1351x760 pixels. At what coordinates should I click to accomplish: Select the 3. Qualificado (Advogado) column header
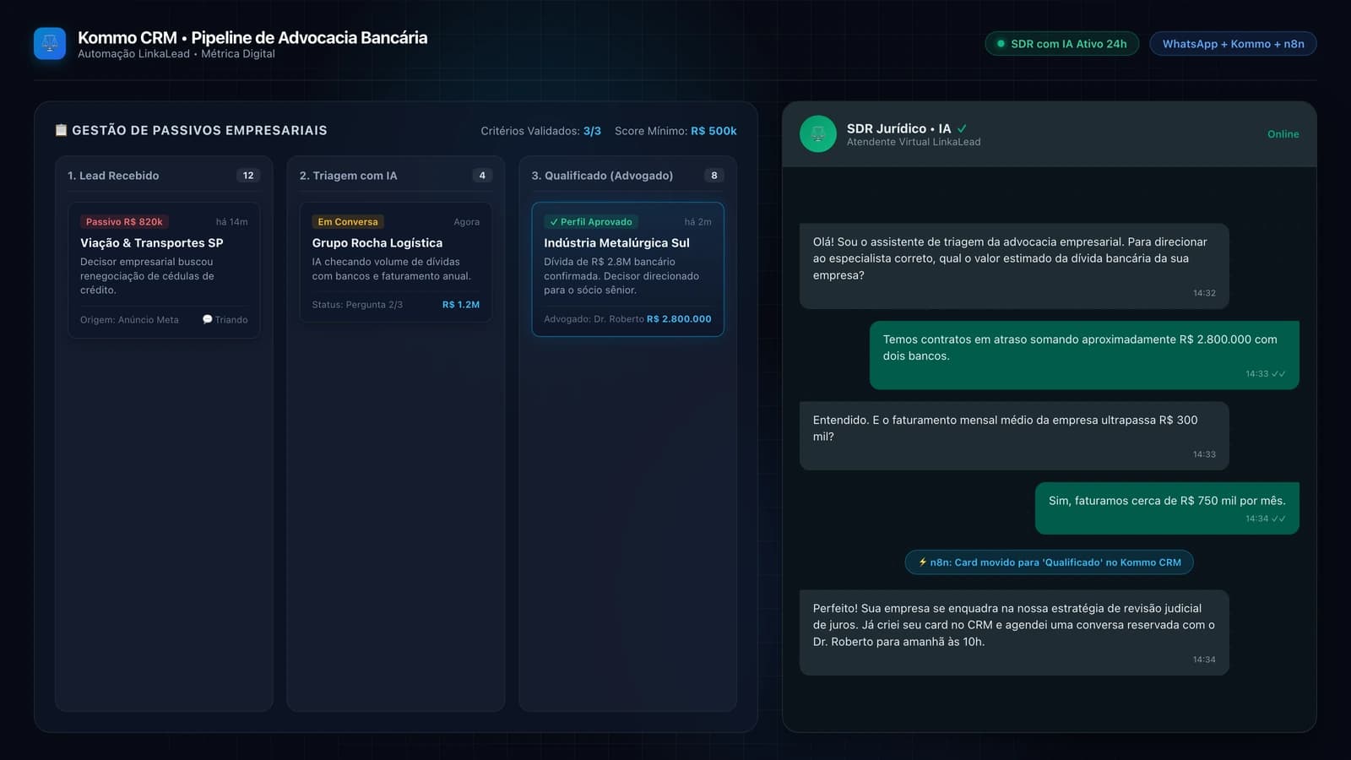(x=627, y=176)
